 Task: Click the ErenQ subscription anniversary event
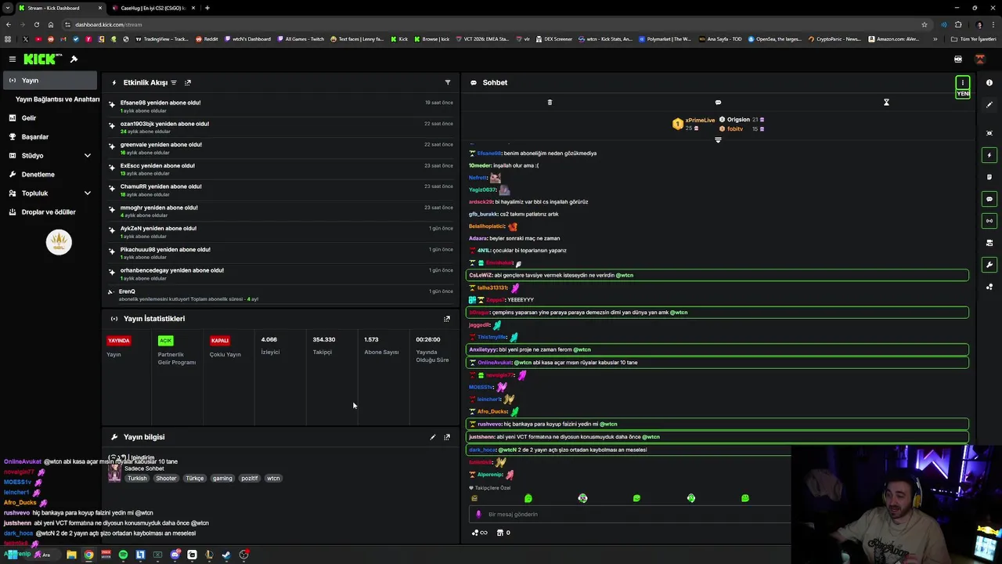[281, 295]
